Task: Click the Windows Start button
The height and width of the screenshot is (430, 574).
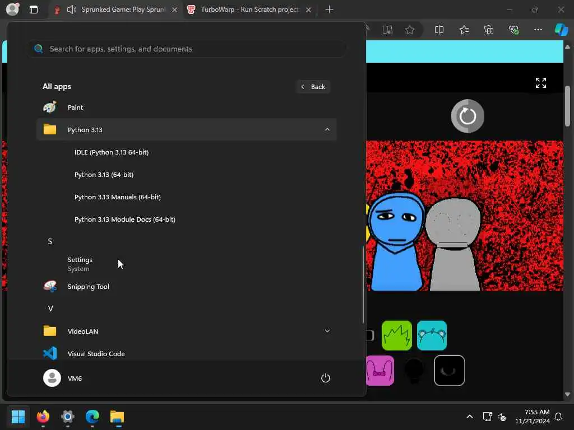Action: [x=18, y=417]
